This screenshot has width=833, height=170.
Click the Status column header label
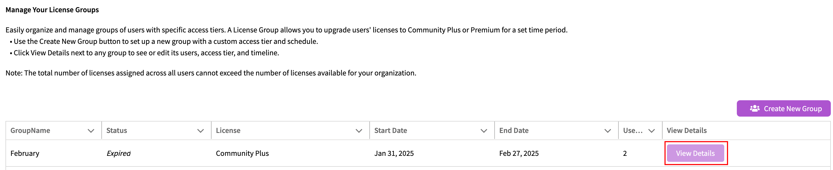pos(117,130)
